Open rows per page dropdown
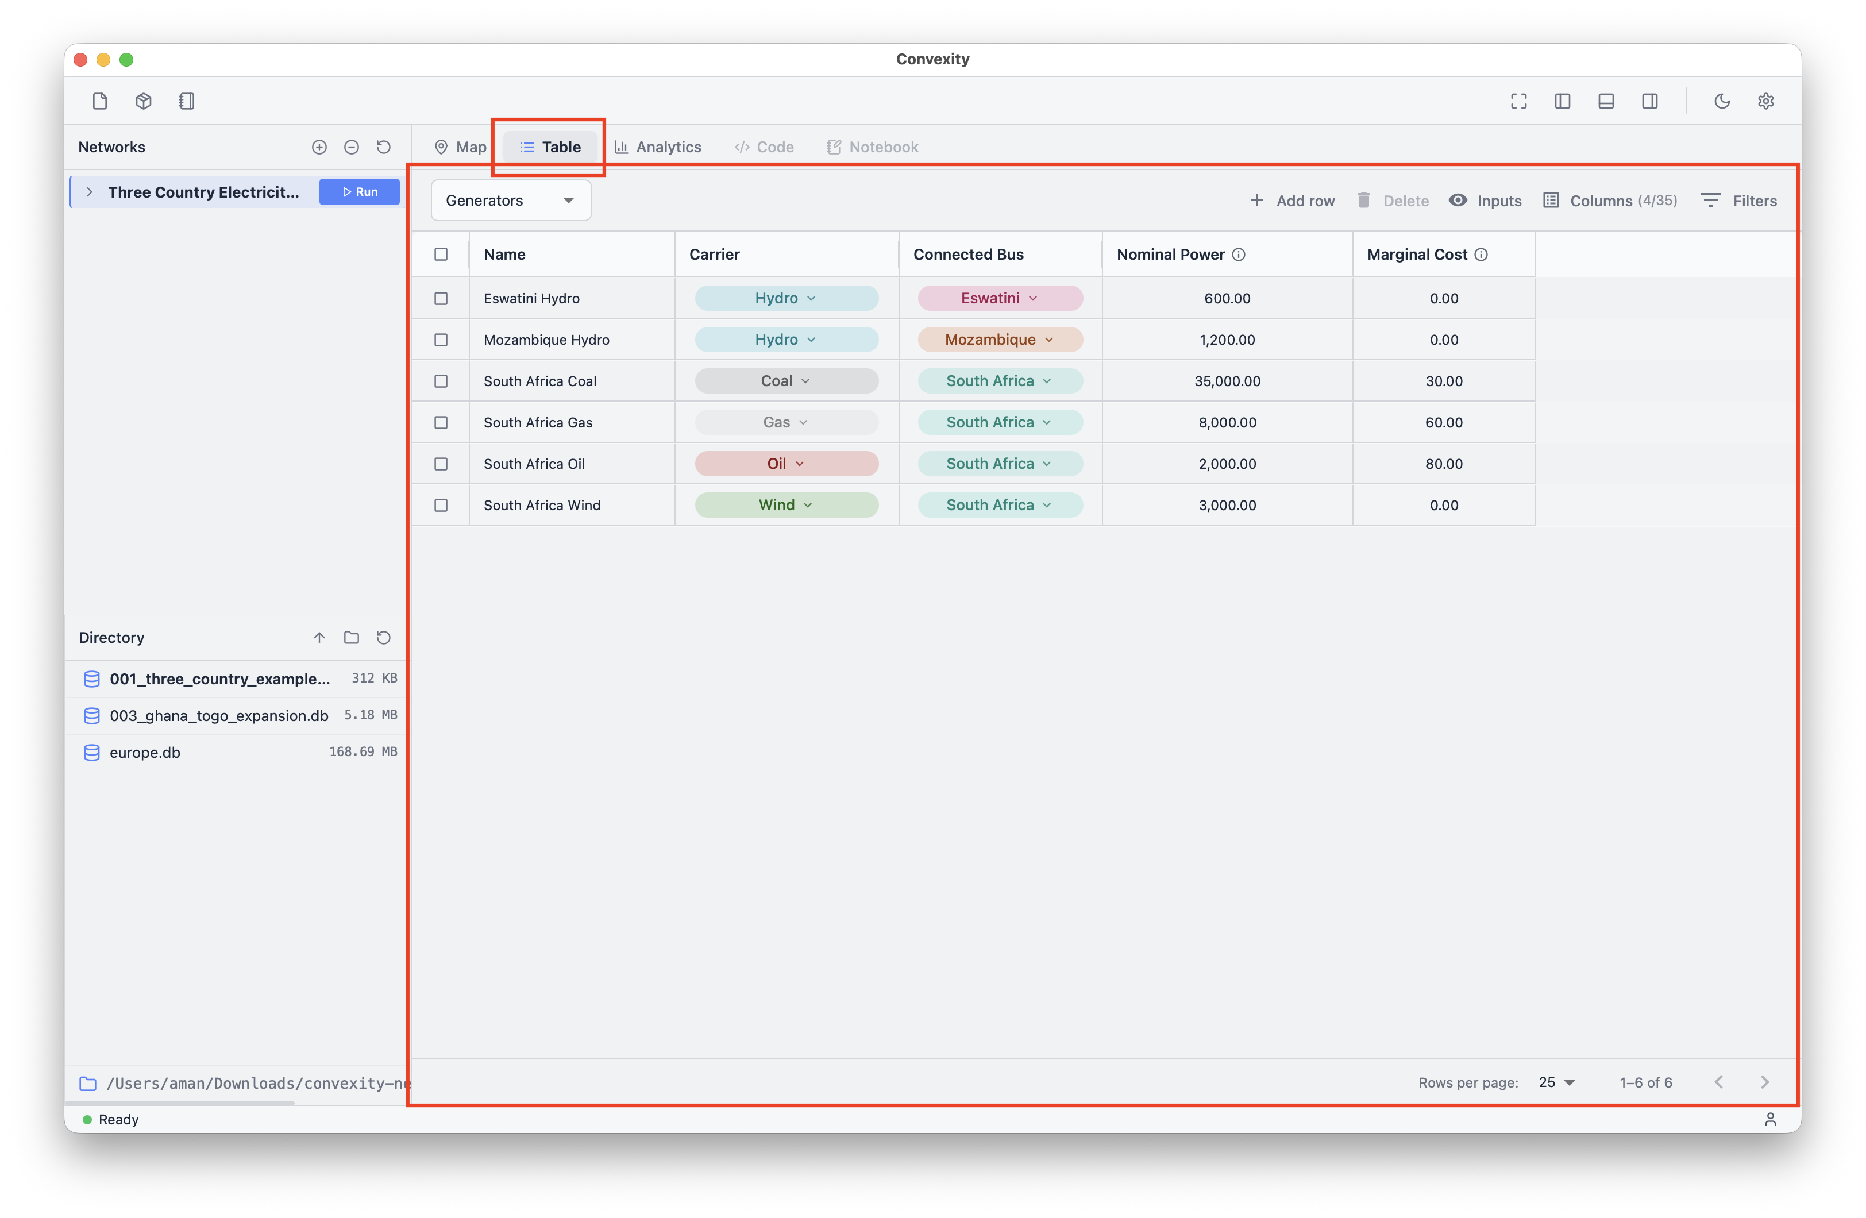 point(1556,1082)
